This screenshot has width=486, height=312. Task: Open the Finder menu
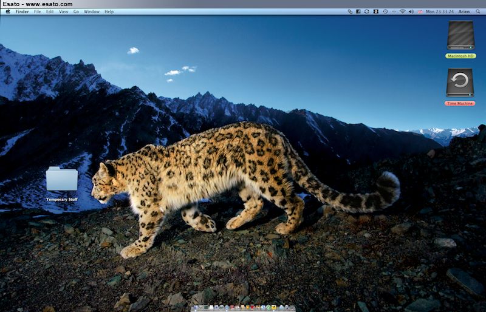[x=22, y=12]
